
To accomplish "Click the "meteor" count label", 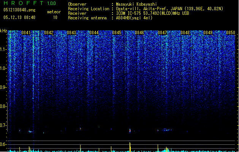I will click(x=54, y=12).
